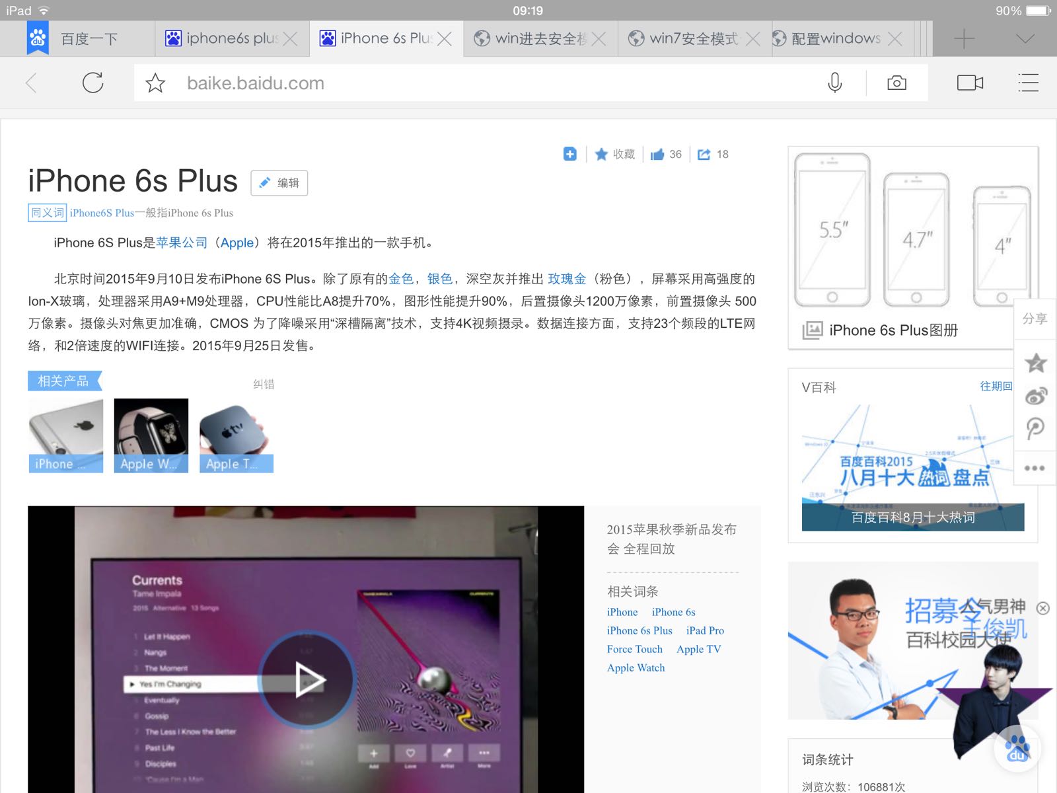Click the blue plus add icon
The image size is (1057, 793).
pyautogui.click(x=569, y=154)
